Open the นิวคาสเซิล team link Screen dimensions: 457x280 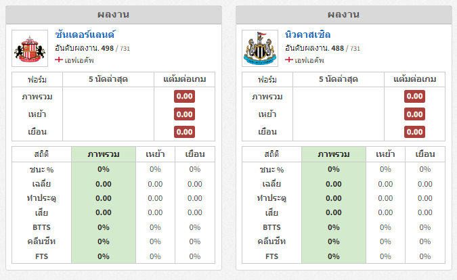pyautogui.click(x=308, y=34)
